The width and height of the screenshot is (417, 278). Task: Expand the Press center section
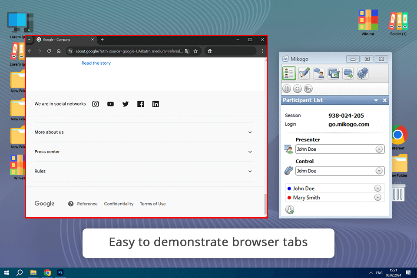(x=144, y=152)
